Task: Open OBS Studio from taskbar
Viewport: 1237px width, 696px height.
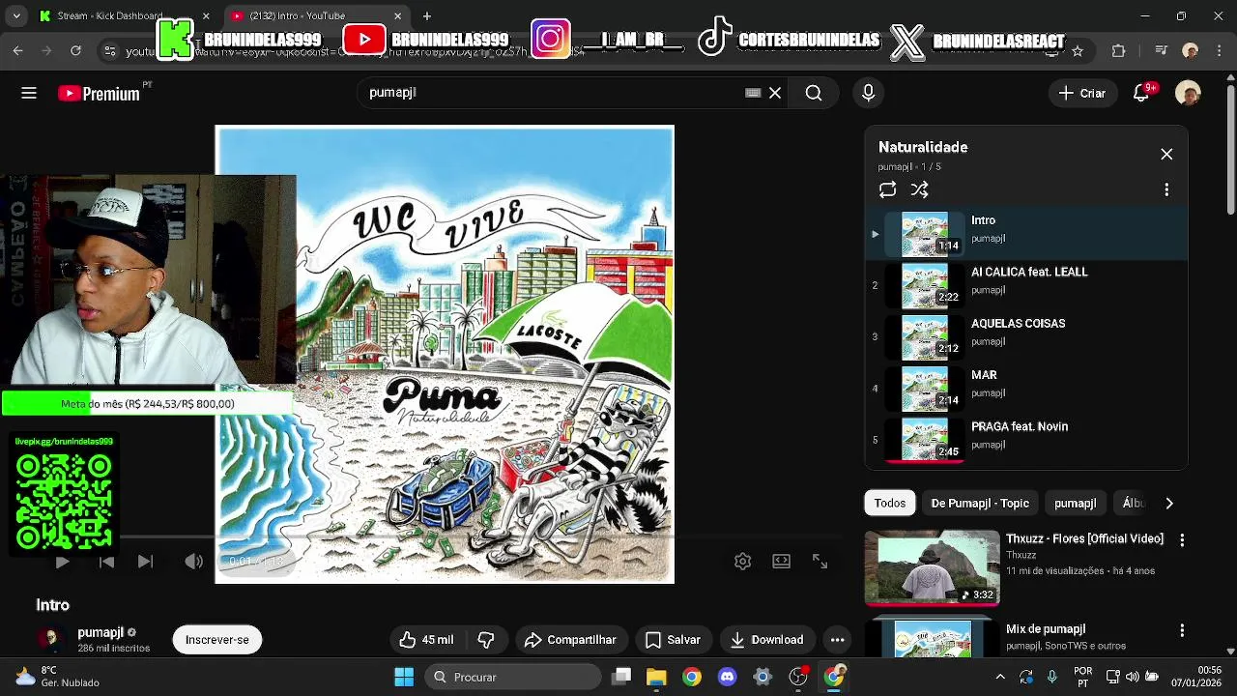Action: (798, 677)
